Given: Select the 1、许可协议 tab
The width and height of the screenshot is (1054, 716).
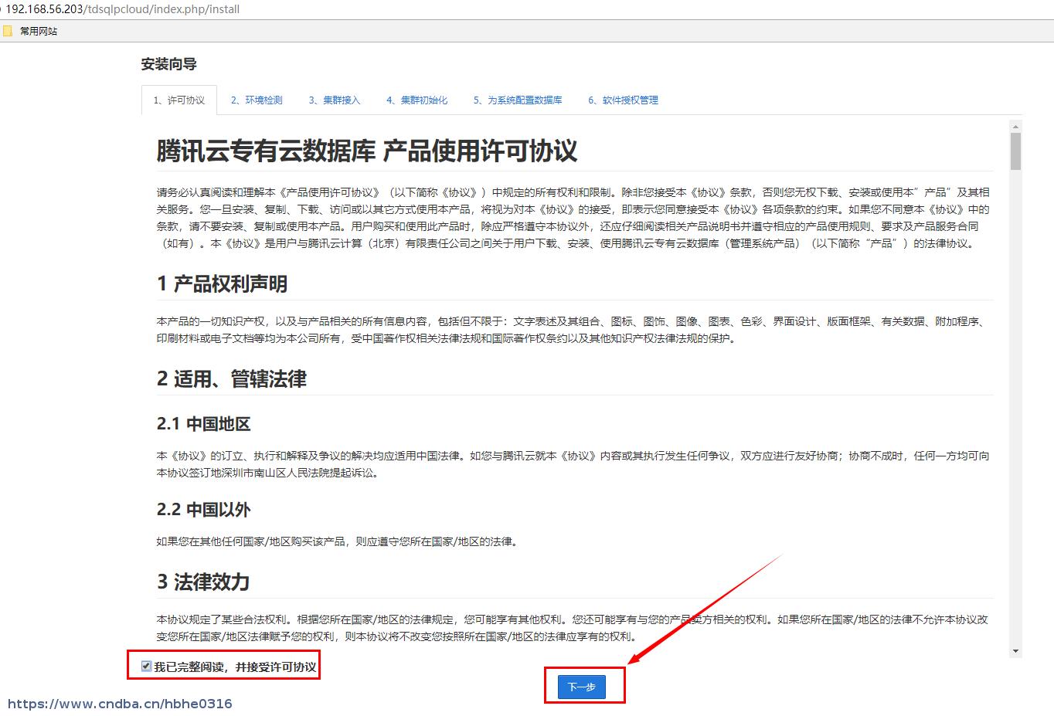Looking at the screenshot, I should [x=179, y=100].
